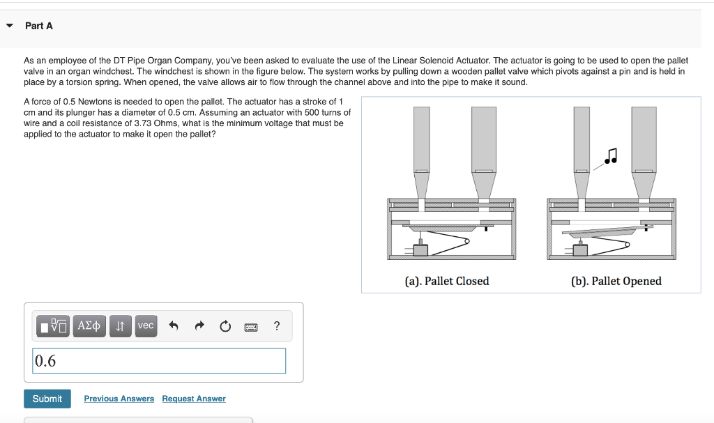The width and height of the screenshot is (714, 423).
Task: Click the music note in the figure
Action: coord(611,155)
